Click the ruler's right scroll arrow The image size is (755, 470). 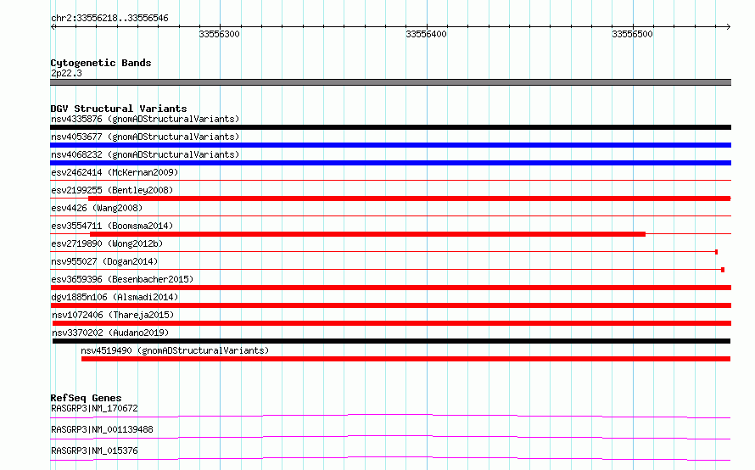point(728,27)
